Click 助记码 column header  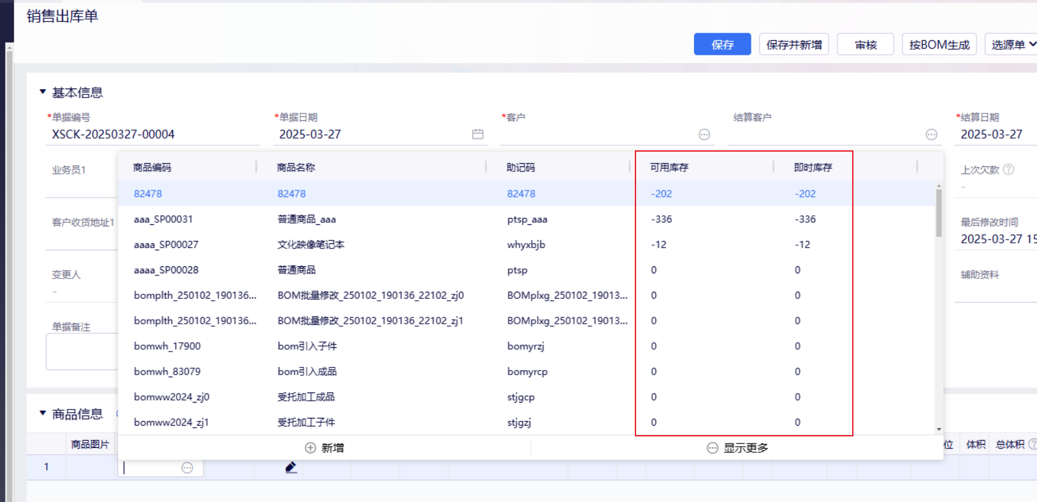[521, 168]
